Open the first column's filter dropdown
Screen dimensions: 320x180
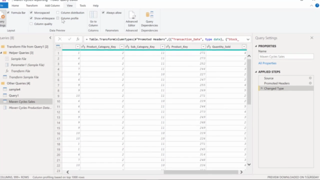[77, 46]
